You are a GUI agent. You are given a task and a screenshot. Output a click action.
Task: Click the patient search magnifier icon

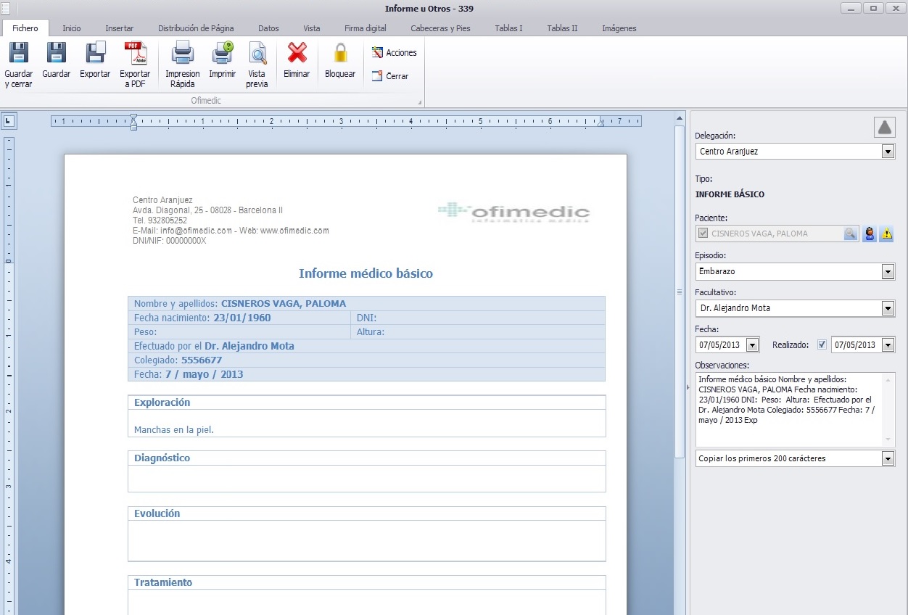tap(850, 234)
